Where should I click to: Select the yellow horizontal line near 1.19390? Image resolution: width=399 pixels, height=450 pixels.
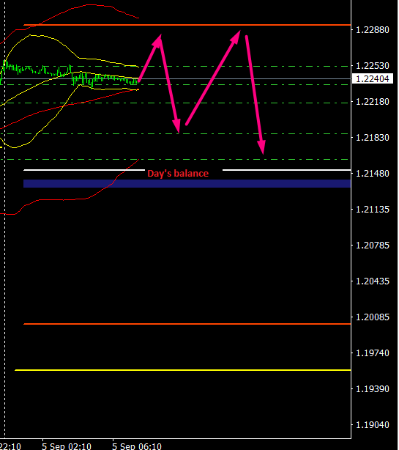click(x=182, y=370)
